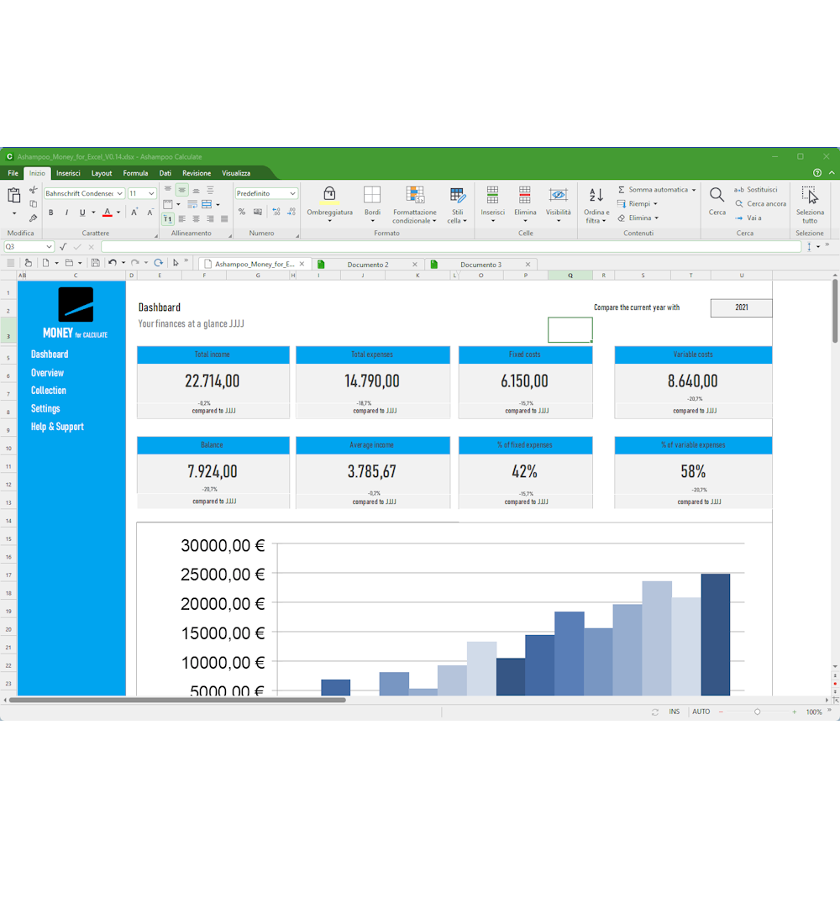Click the 2021 comparison year cell
The image size is (840, 924).
(x=741, y=307)
